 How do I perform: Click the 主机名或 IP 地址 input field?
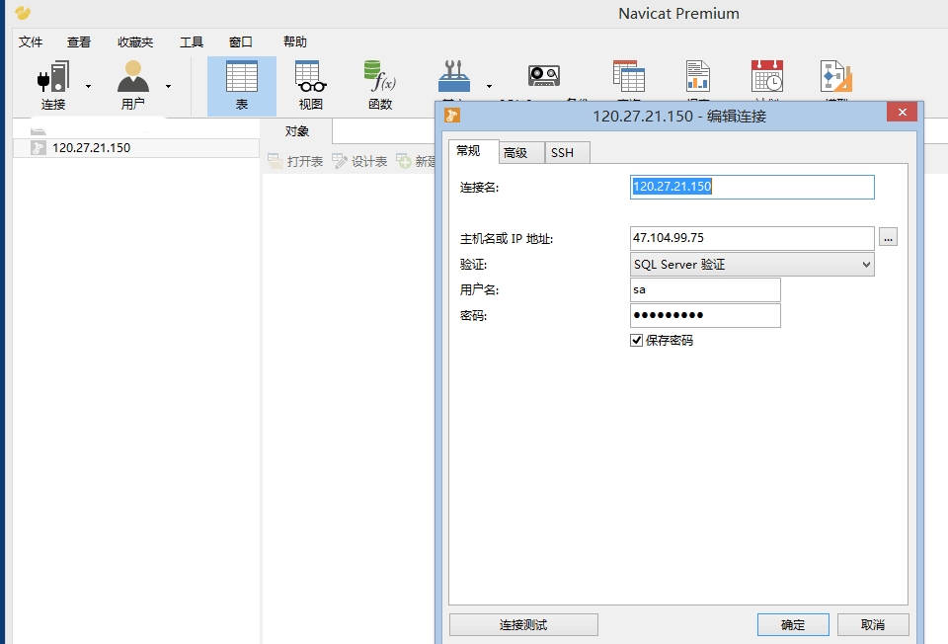(x=751, y=238)
